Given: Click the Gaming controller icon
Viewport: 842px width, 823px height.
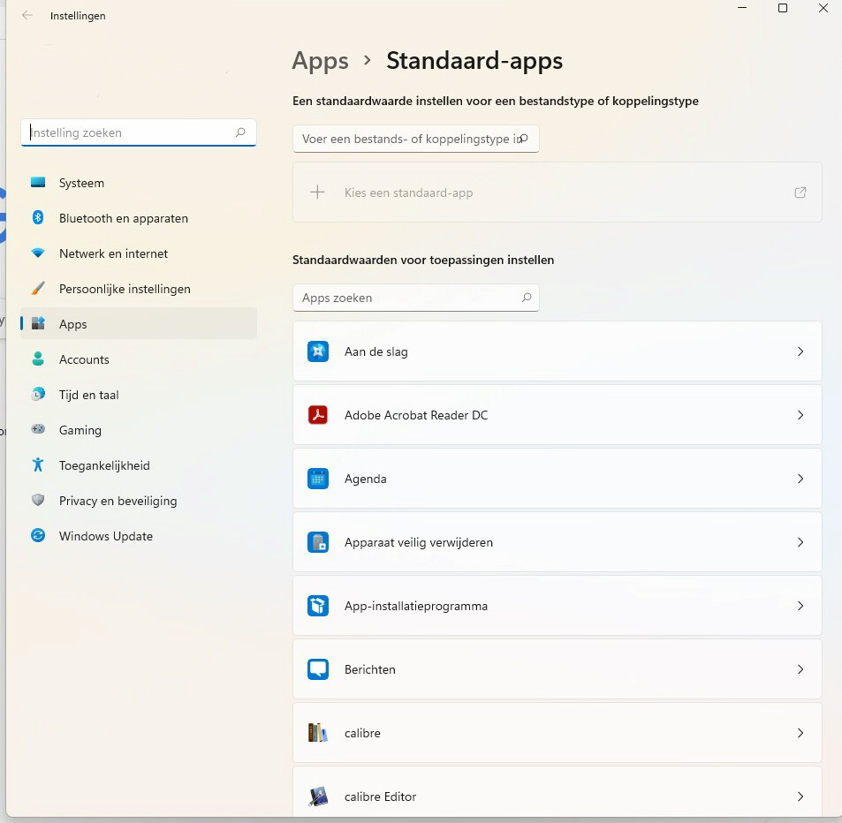Looking at the screenshot, I should [x=38, y=429].
